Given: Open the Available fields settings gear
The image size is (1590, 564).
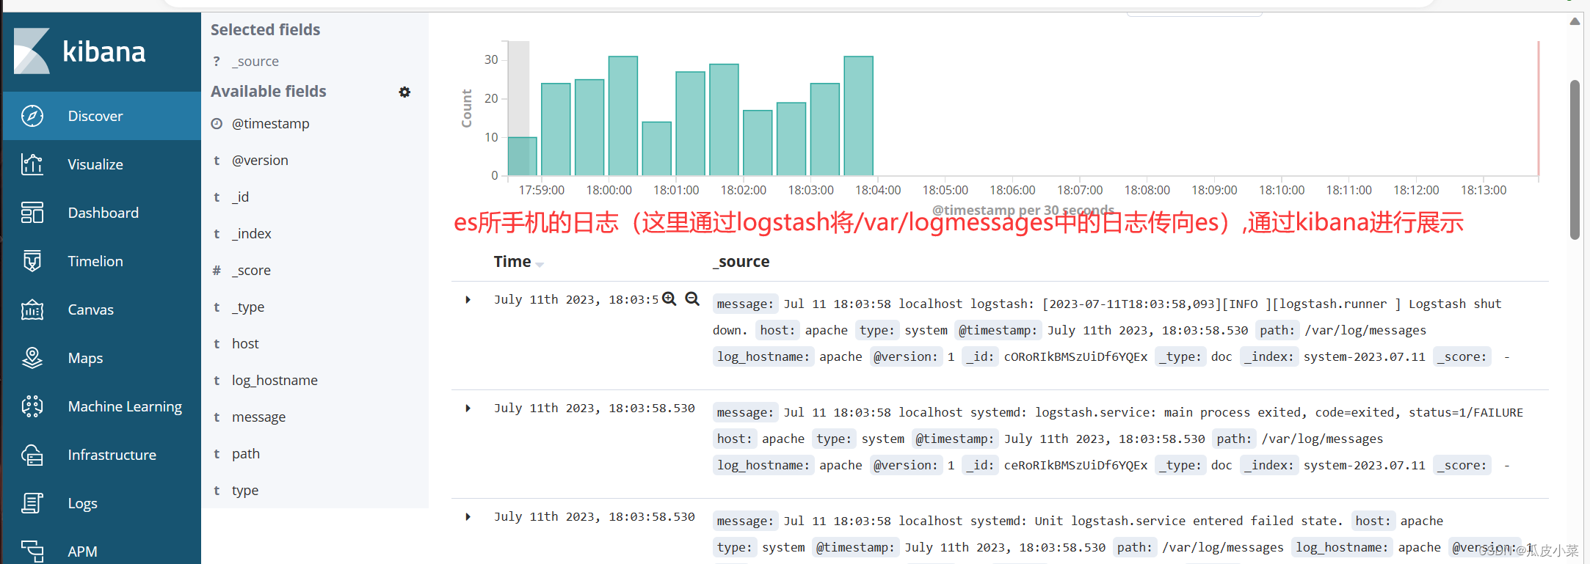Looking at the screenshot, I should click(404, 92).
